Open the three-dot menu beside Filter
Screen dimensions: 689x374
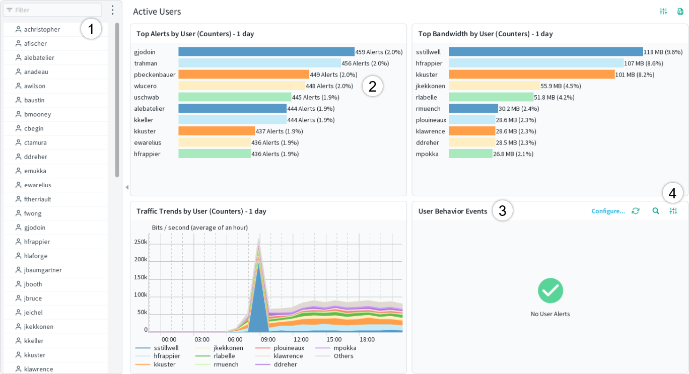point(112,10)
